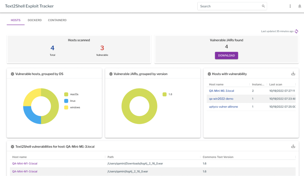The height and width of the screenshot is (176, 304).
Task: Switch to the CONTAINERD tab
Action: coord(57,20)
